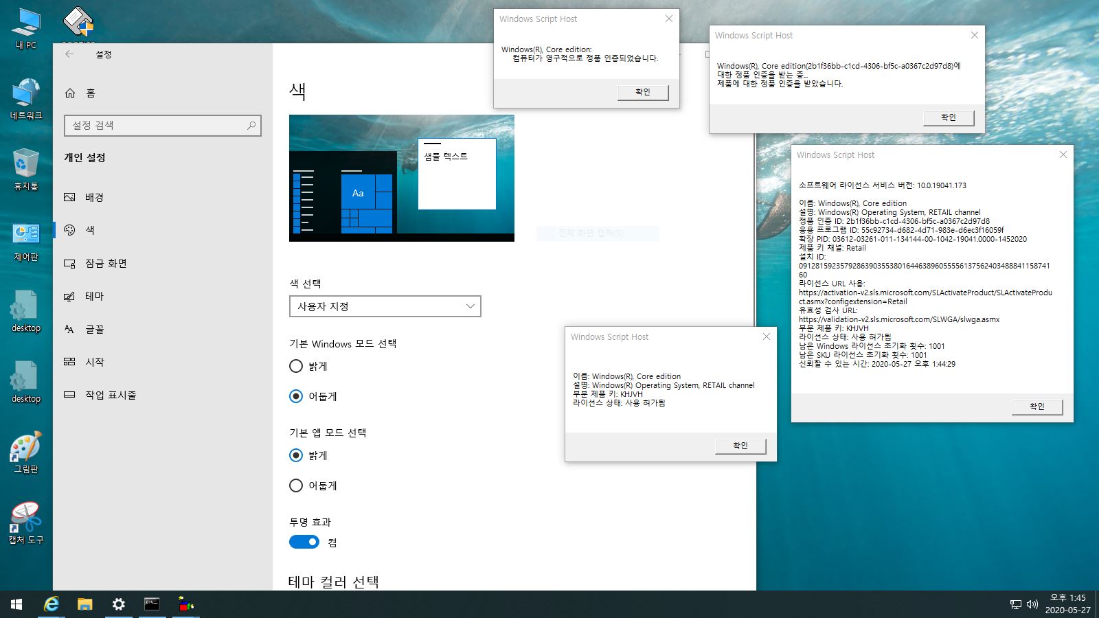
Task: Open the 내 PC desktop icon
Action: point(26,29)
